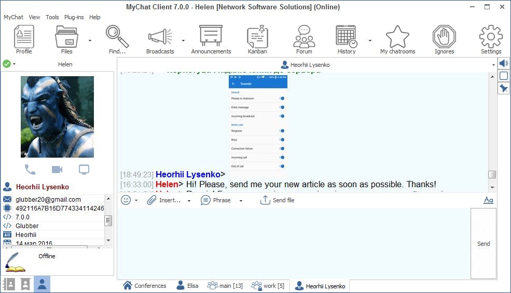Screen dimensions: 511x293
Task: Click the blue Heorhii Lysenko sender name
Action: coord(188,174)
